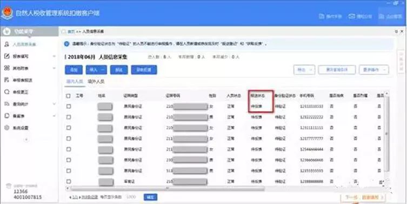Open the 更多操作 dropdown
Screen dimensions: 407x204
[374, 70]
